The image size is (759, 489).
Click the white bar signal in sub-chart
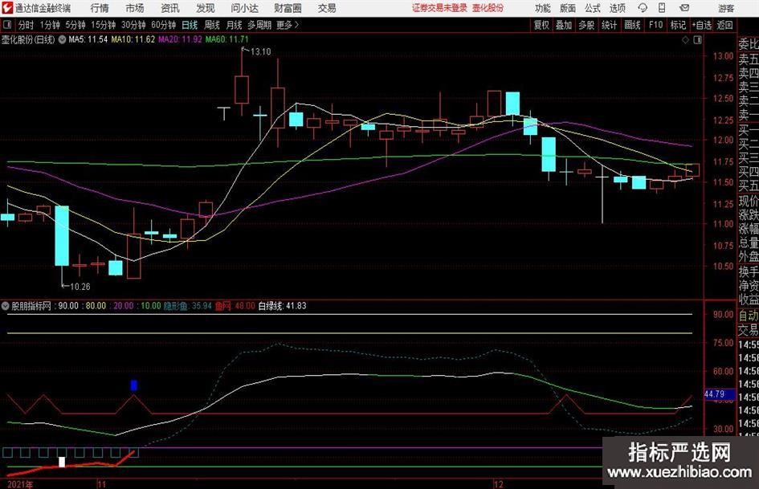coord(62,462)
